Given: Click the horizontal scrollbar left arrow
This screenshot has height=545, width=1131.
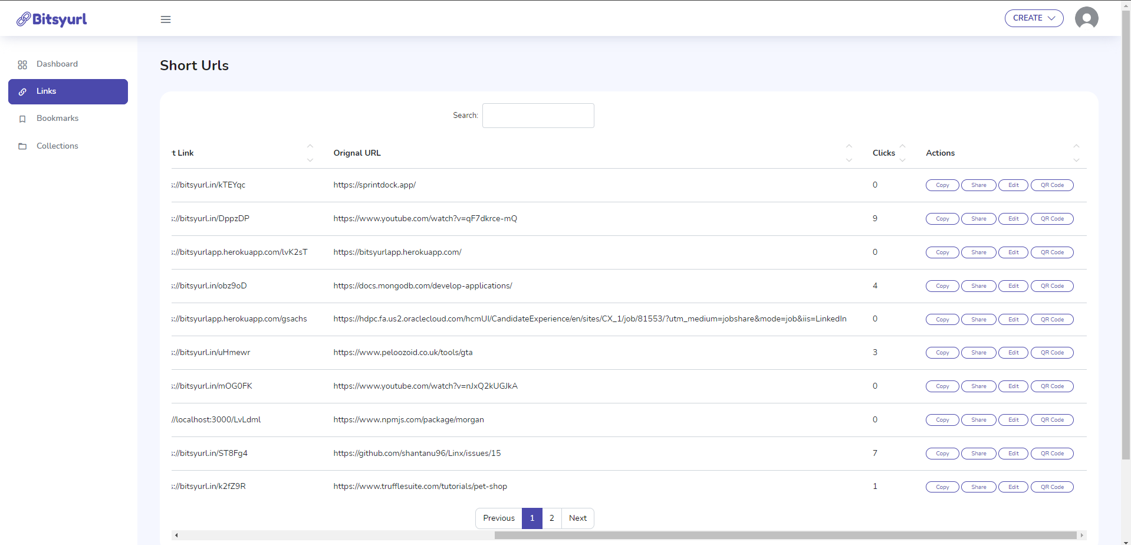Looking at the screenshot, I should coord(176,536).
